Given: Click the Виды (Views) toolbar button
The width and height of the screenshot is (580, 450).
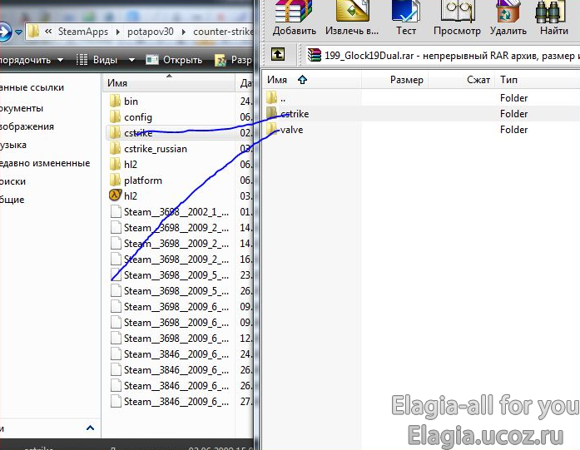Looking at the screenshot, I should [x=97, y=60].
